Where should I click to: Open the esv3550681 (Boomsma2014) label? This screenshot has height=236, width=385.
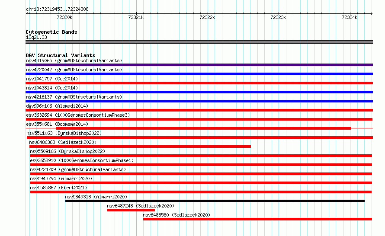57,124
